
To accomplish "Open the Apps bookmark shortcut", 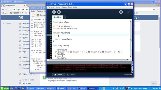I will point(5,13).
